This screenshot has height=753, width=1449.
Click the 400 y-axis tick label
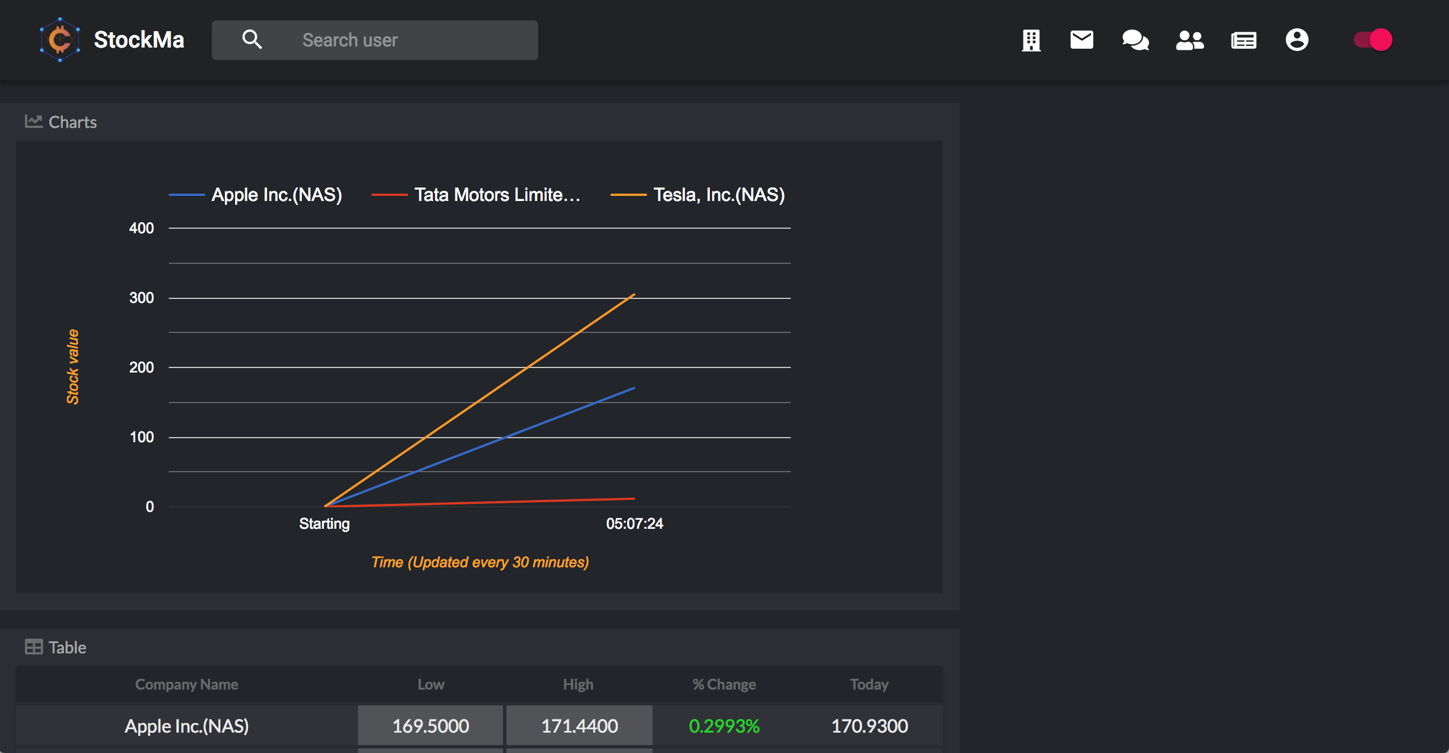click(x=142, y=228)
